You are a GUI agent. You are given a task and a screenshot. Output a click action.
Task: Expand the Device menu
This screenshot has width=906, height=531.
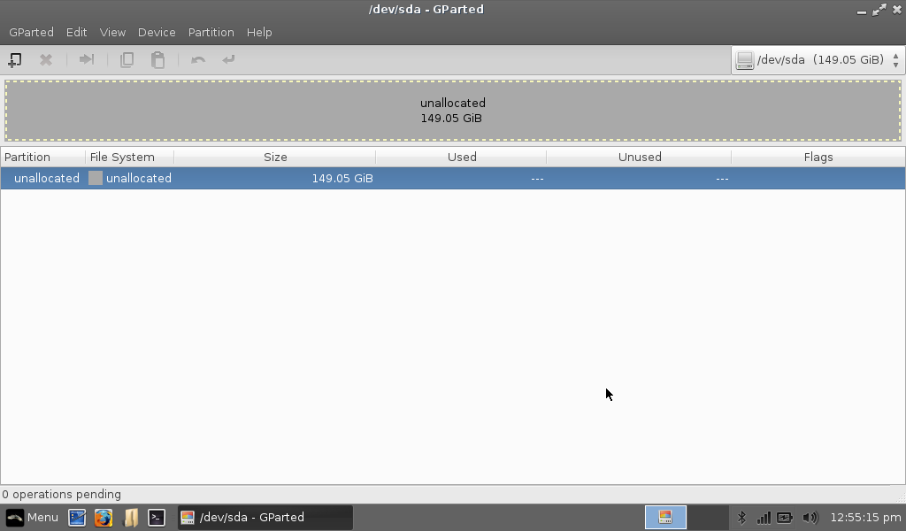tap(157, 32)
